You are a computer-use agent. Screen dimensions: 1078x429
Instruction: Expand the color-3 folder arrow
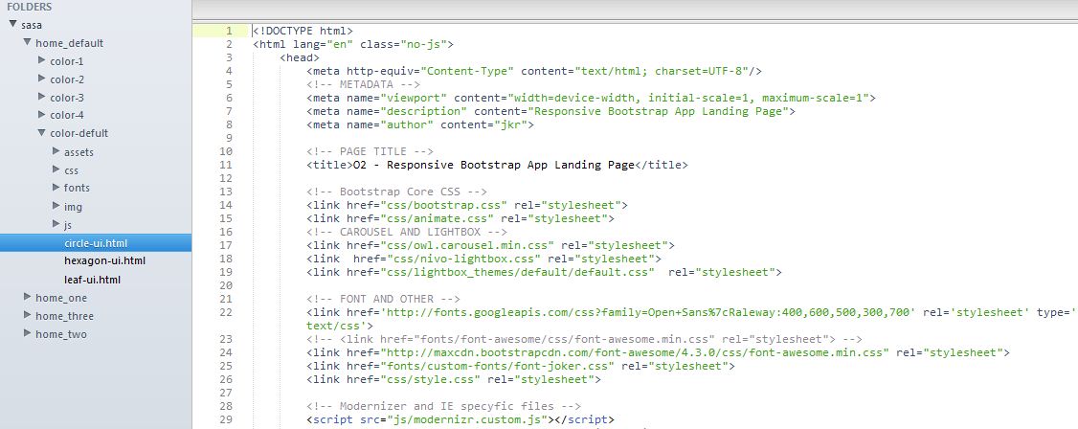42,97
